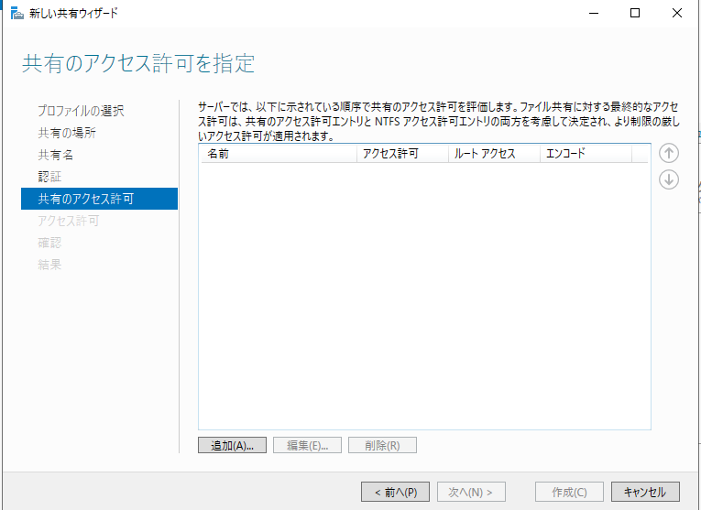Click the move down arrow icon
This screenshot has height=510, width=701.
(669, 179)
